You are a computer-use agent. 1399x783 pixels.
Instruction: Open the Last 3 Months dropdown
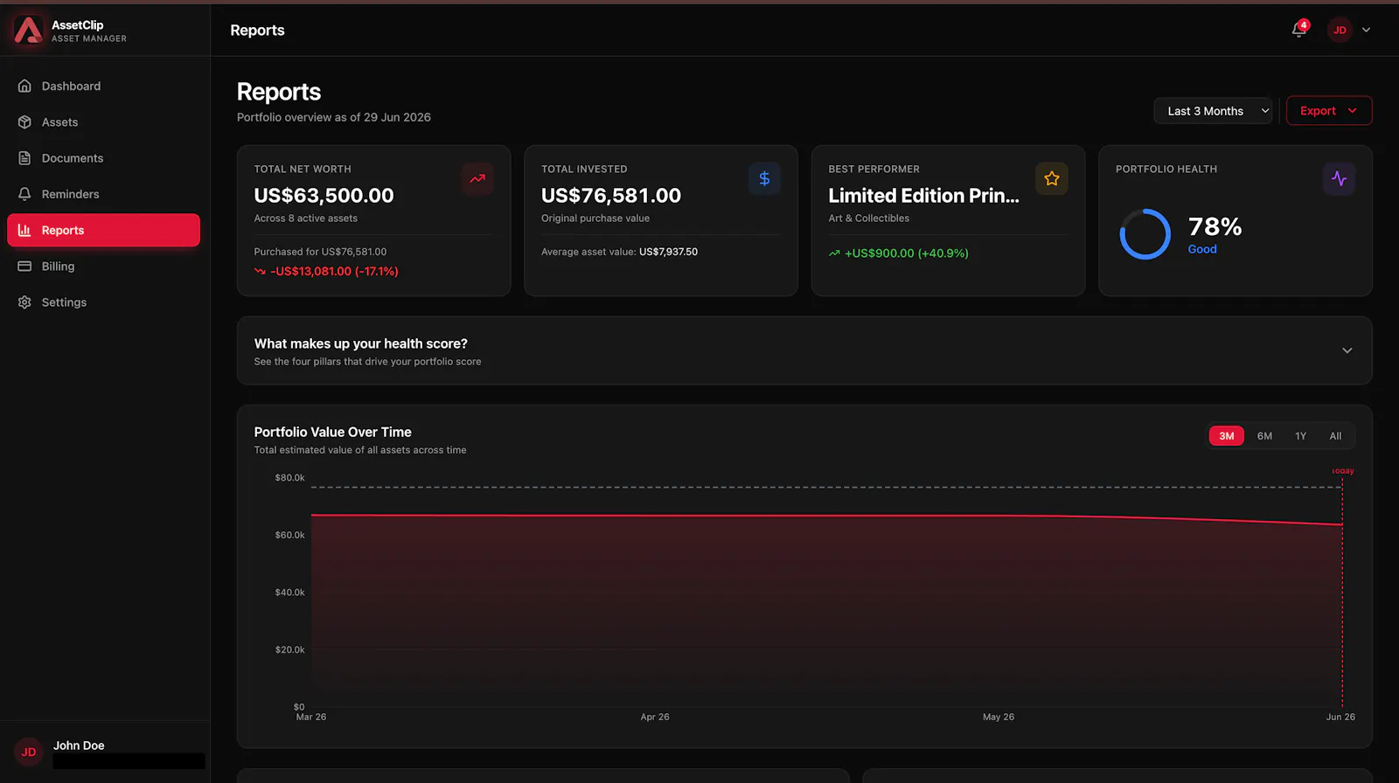click(x=1214, y=111)
